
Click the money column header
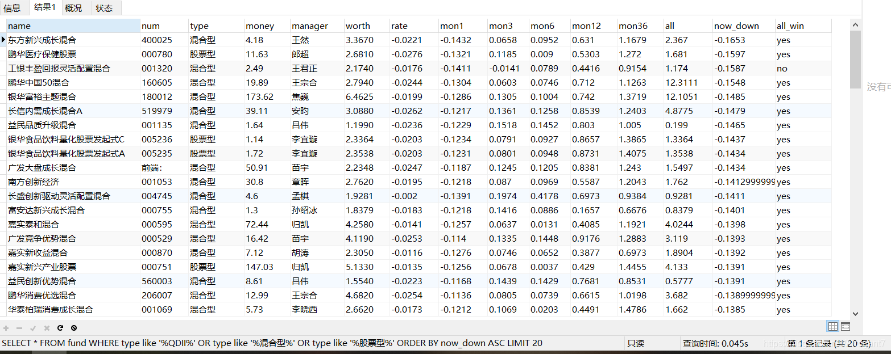267,26
